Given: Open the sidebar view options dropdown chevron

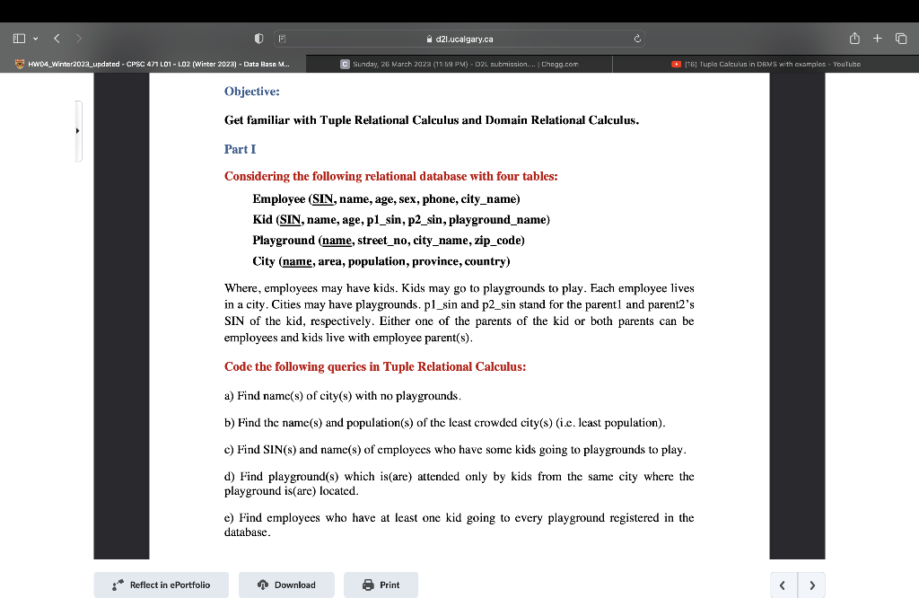Looking at the screenshot, I should coord(35,39).
